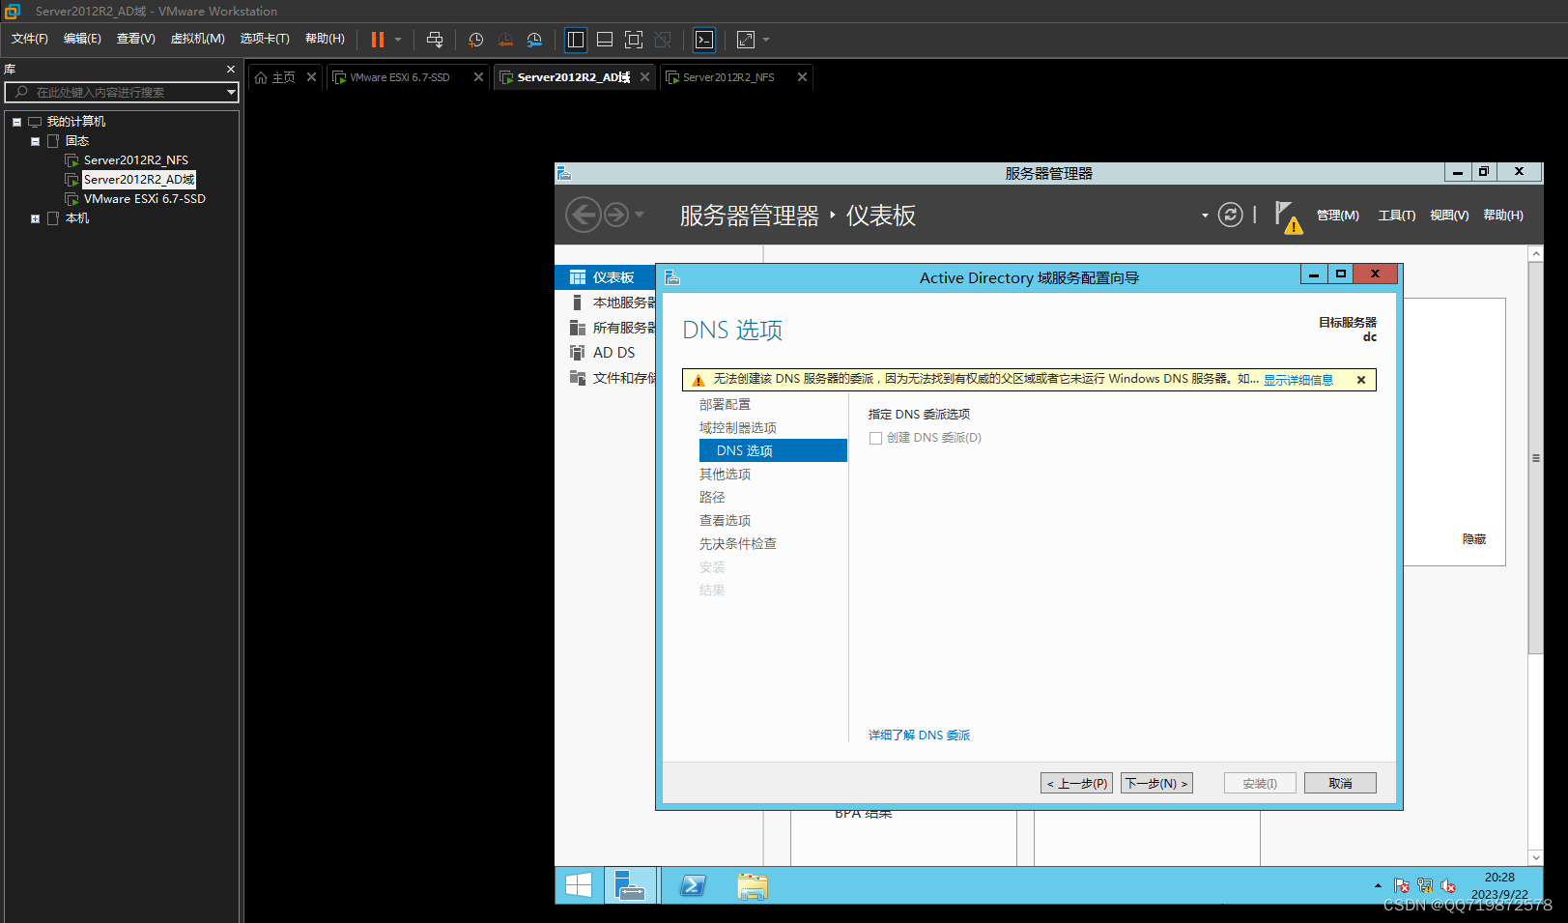This screenshot has height=923, width=1568.
Task: Switch to the Server2012R2_NFS tab
Action: point(728,77)
